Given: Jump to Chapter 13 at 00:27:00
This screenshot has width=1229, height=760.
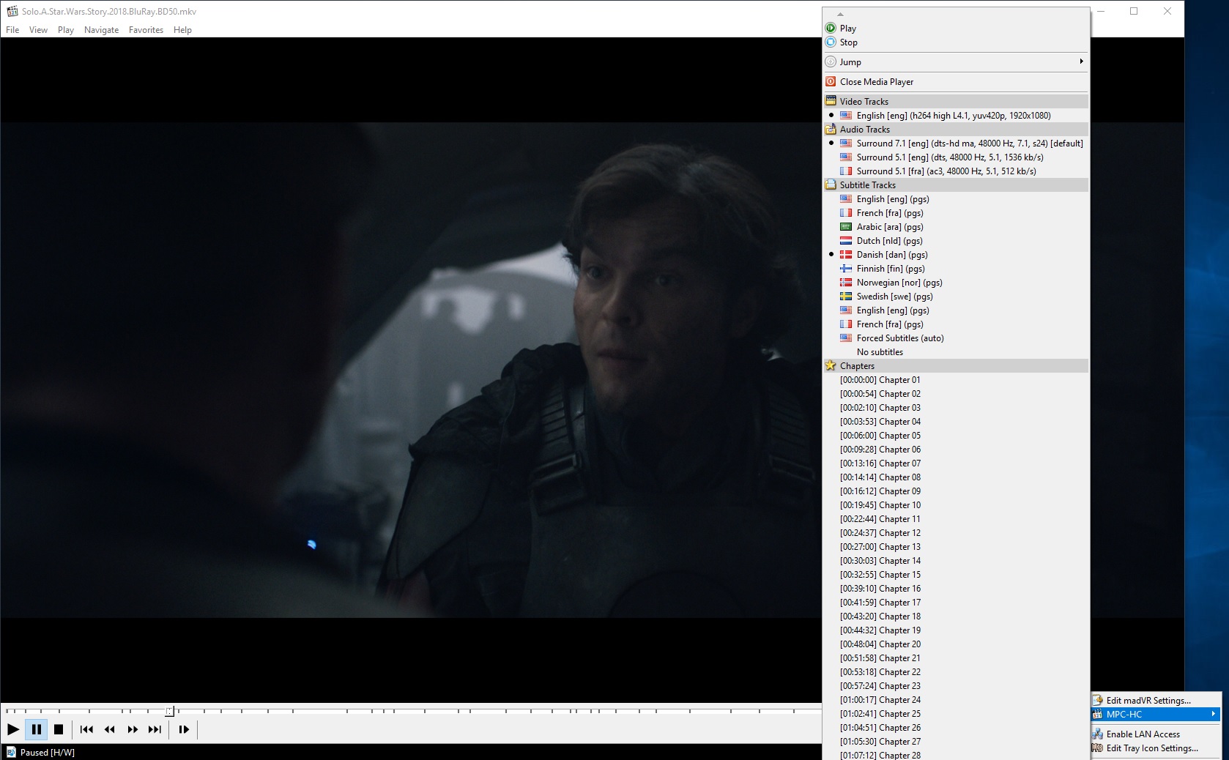Looking at the screenshot, I should [x=956, y=547].
